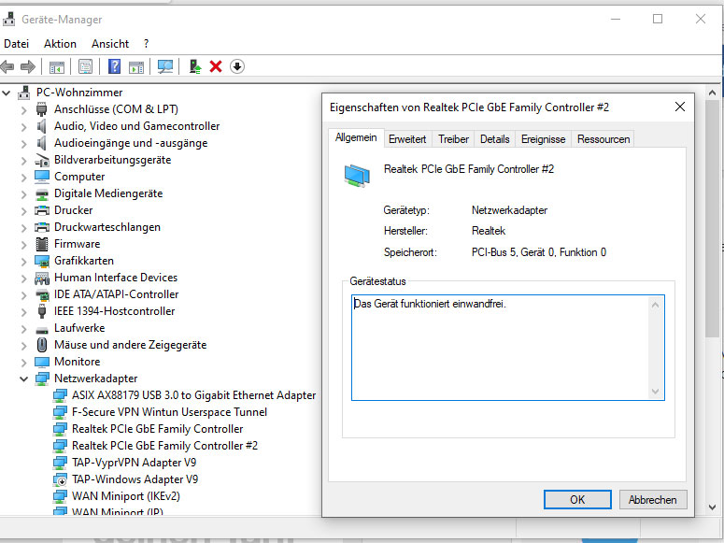This screenshot has width=724, height=543.
Task: Select the Firmware chip icon
Action: tap(41, 244)
